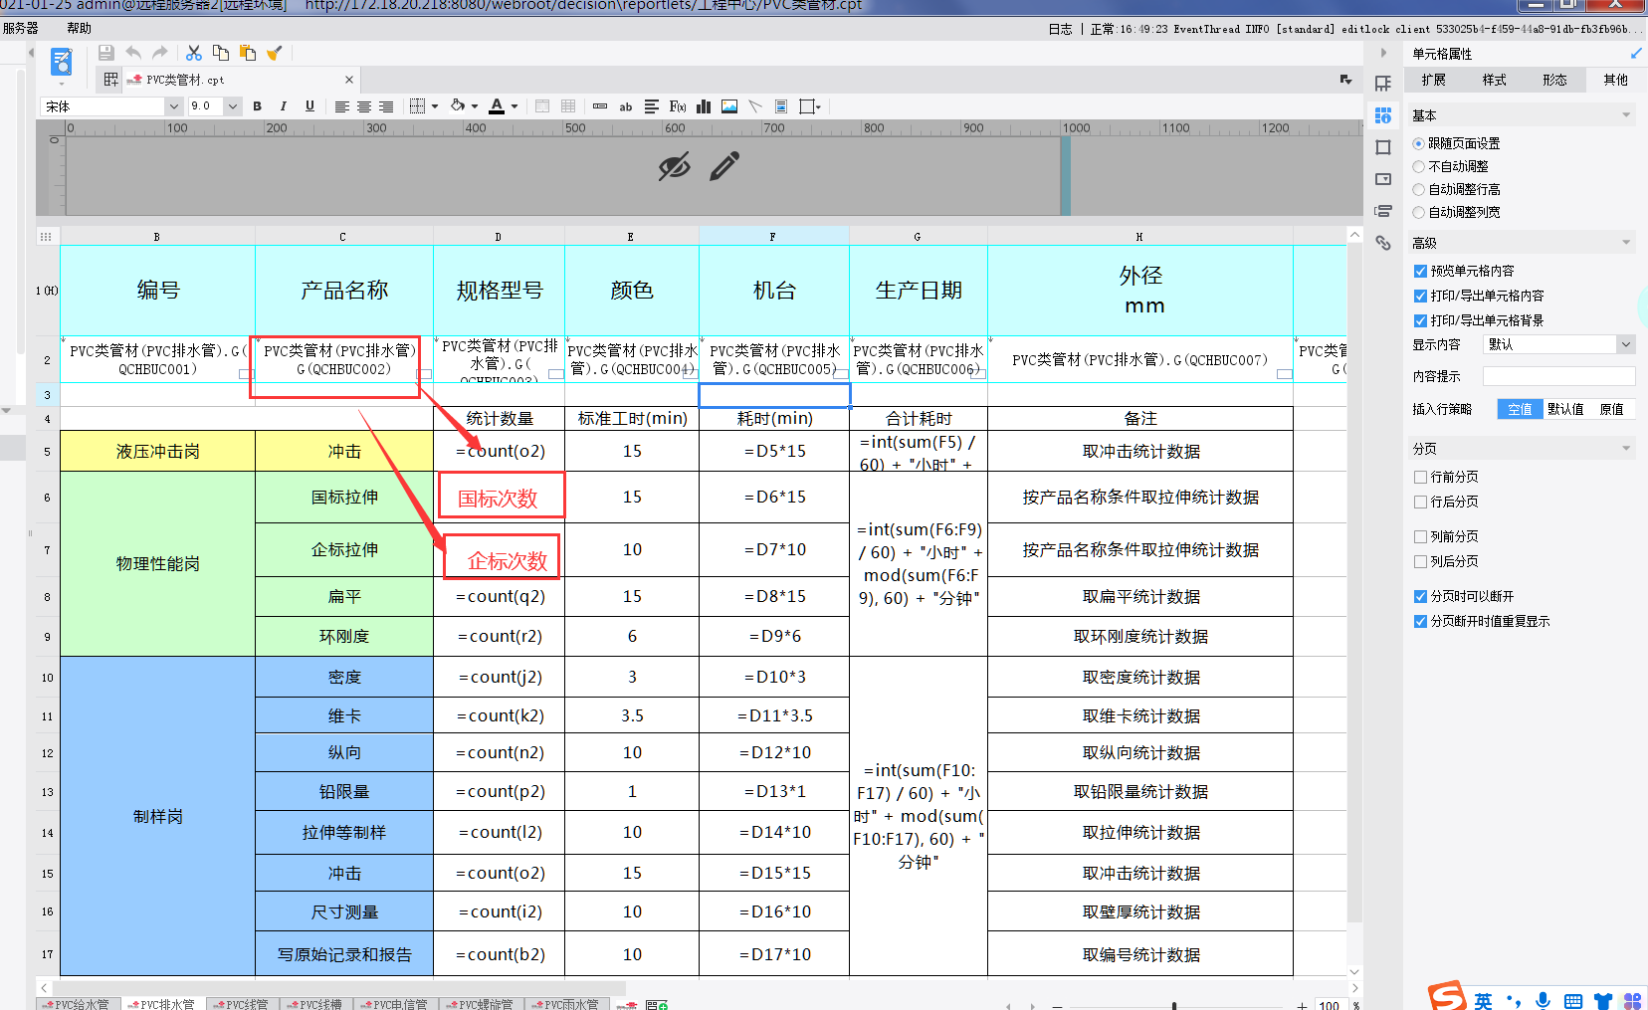This screenshot has width=1648, height=1010.
Task: Collapse the right properties panel arrow
Action: tap(1383, 53)
